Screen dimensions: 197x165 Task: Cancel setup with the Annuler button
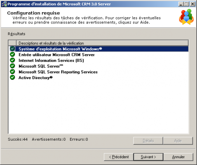click(x=178, y=157)
